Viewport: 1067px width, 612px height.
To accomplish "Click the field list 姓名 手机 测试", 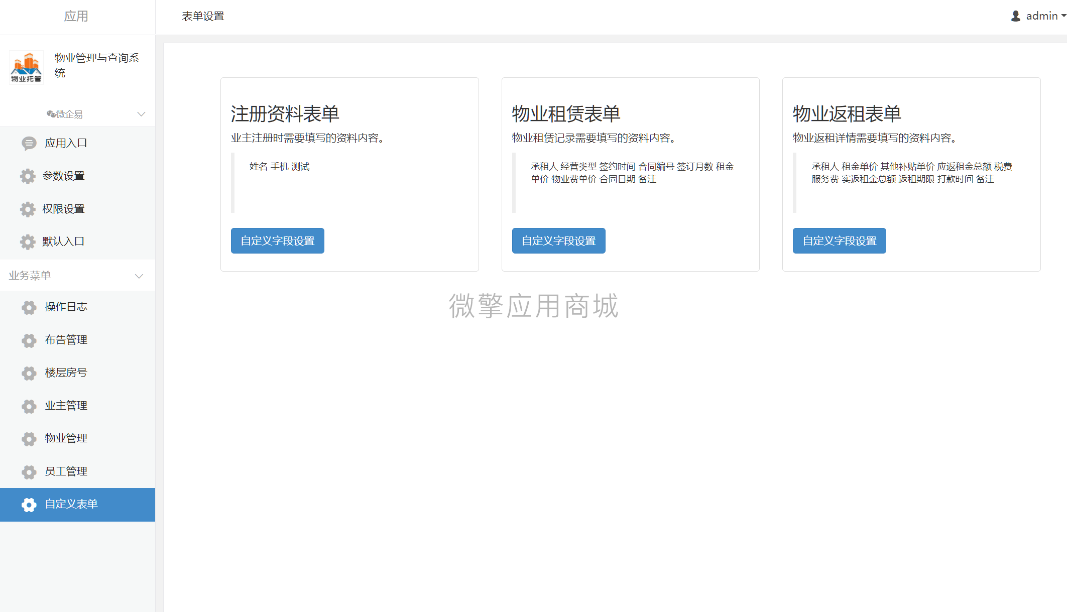I will 280,167.
